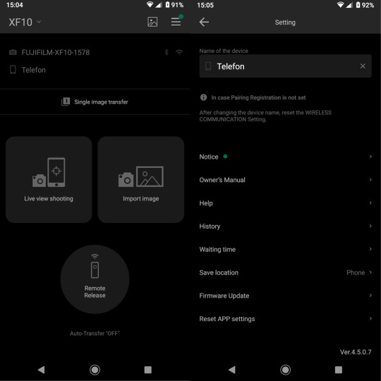Tap the battery 91% indicator
This screenshot has height=381, width=381.
[x=174, y=5]
